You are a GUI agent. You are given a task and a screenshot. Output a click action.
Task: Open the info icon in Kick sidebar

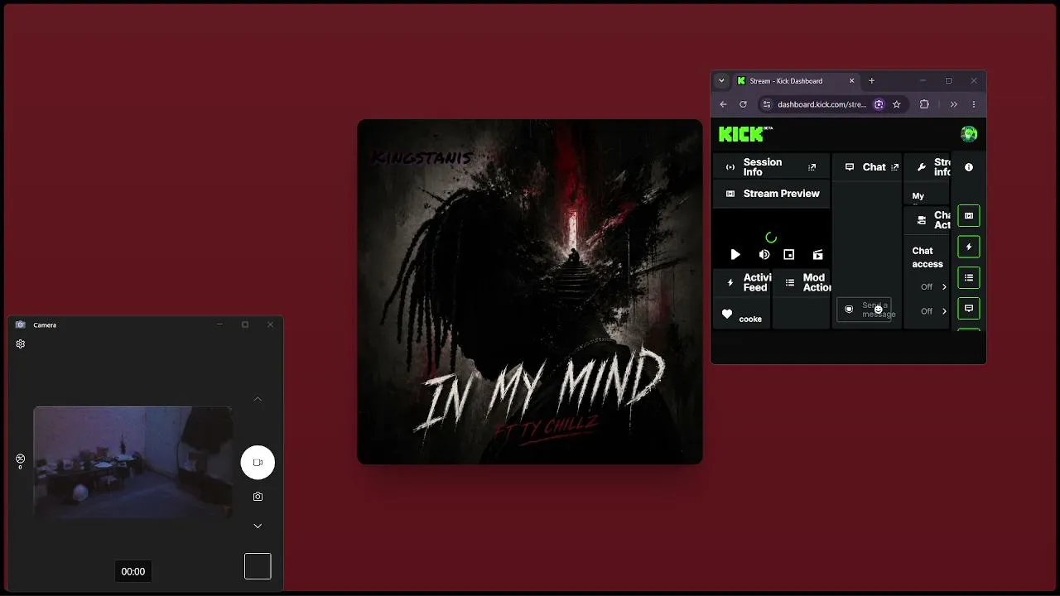click(969, 167)
